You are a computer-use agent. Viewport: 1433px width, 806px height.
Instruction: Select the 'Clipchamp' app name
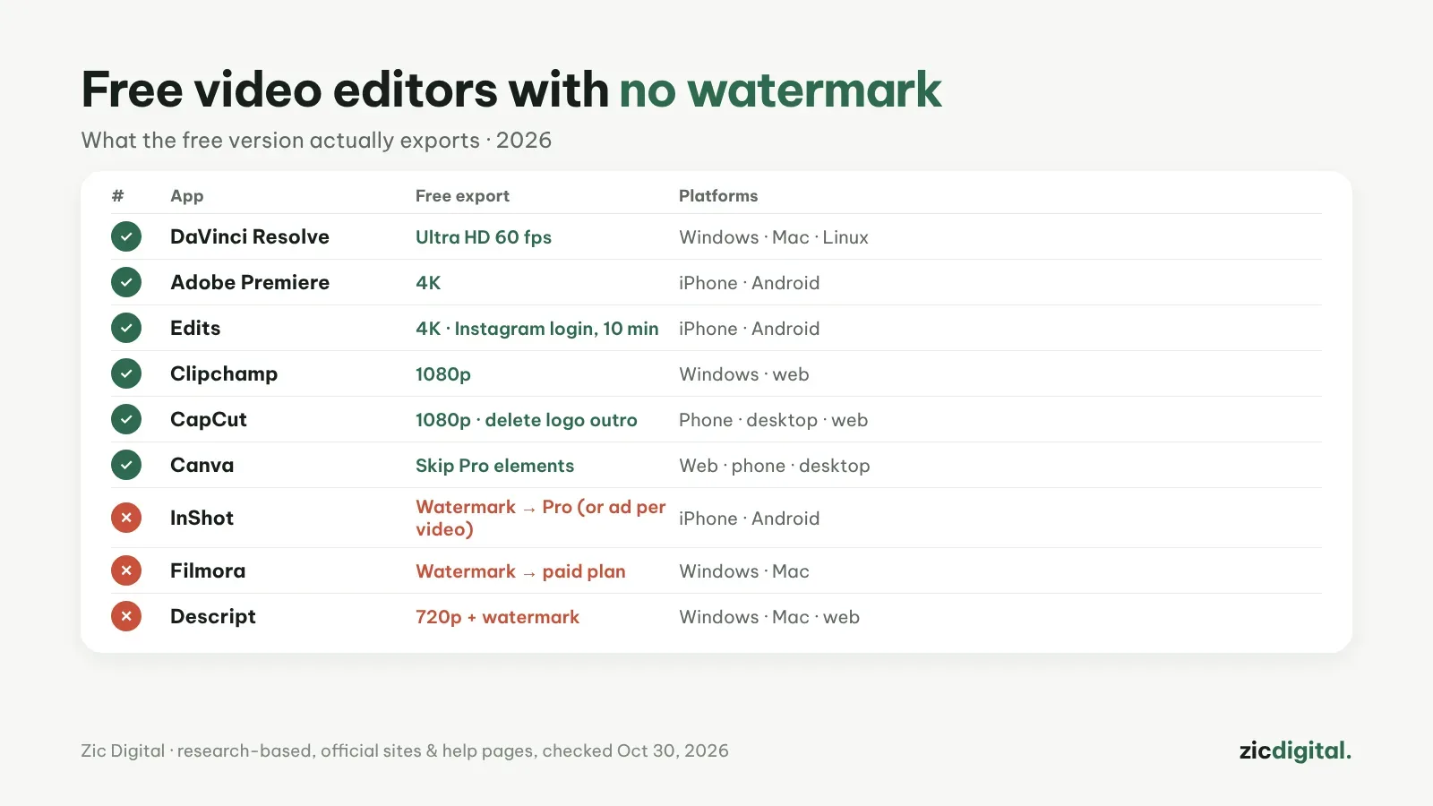pos(224,373)
